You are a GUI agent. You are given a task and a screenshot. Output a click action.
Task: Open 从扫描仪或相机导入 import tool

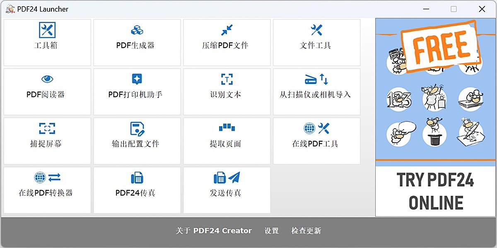316,91
